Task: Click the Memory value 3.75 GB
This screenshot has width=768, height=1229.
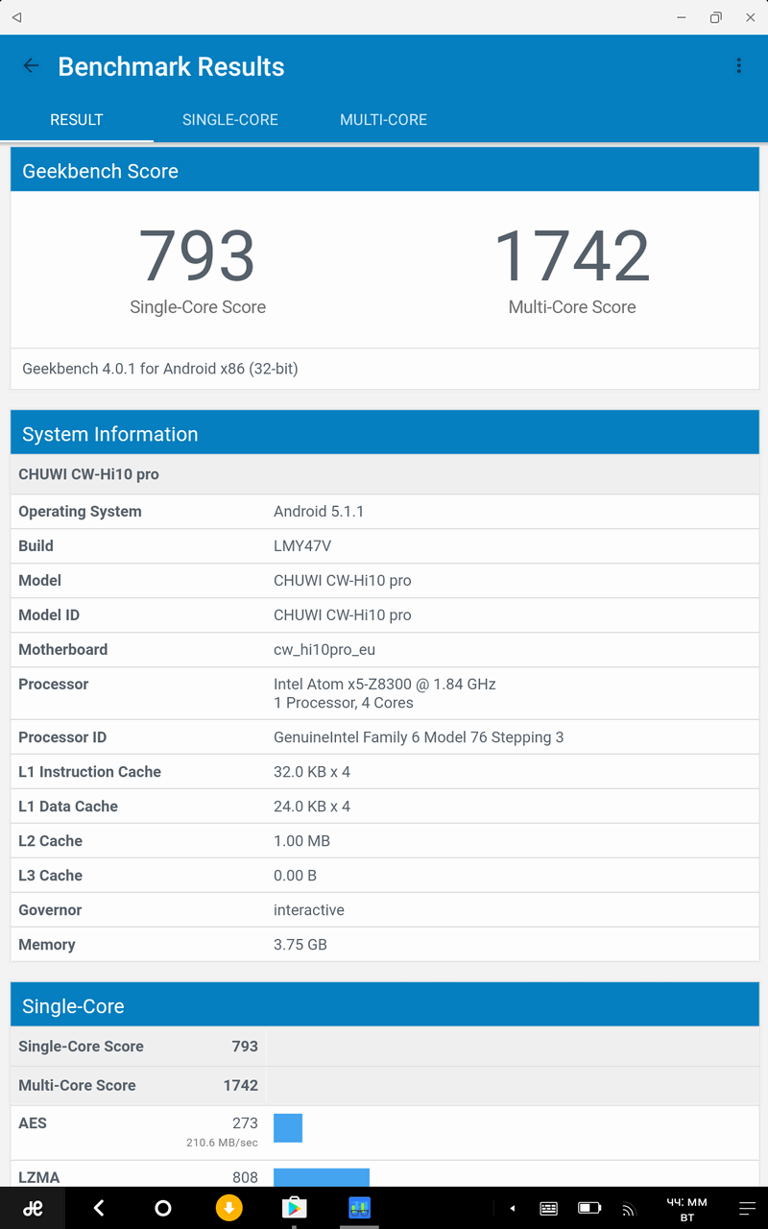Action: click(x=300, y=945)
